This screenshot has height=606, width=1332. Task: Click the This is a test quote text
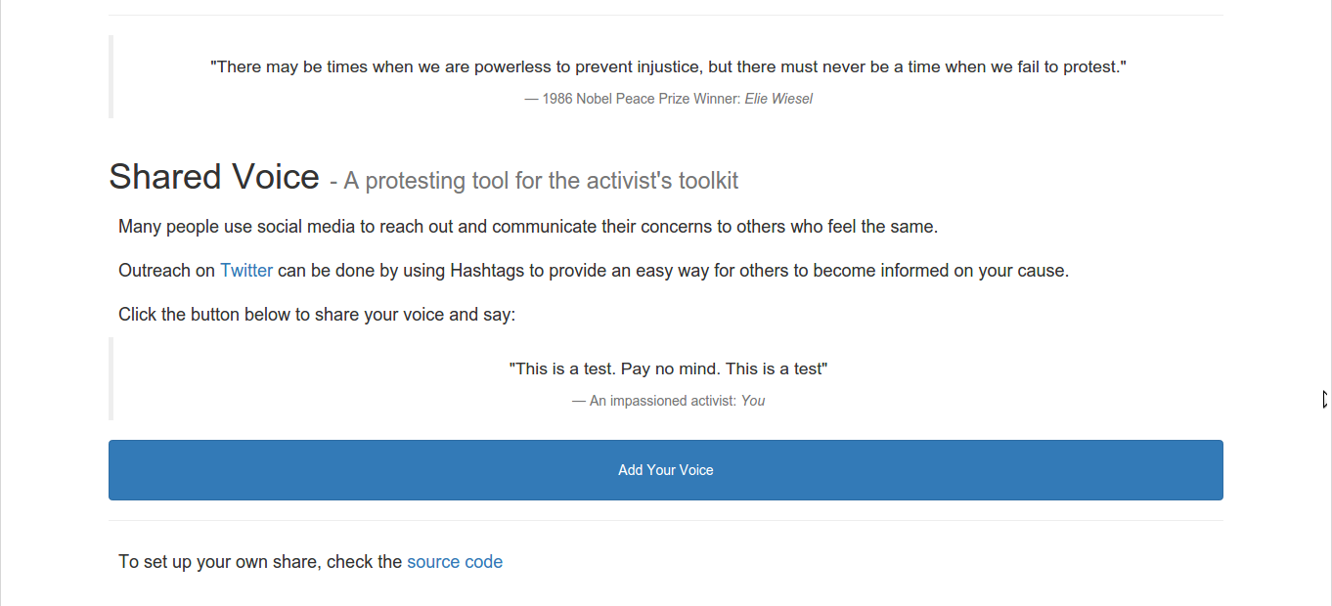pyautogui.click(x=669, y=369)
